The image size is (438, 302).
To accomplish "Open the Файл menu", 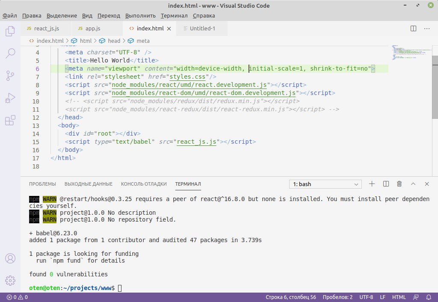I will tap(10, 16).
